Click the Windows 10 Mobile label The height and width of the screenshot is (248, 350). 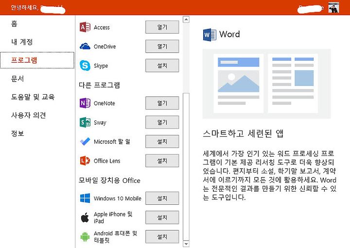[x=118, y=198]
